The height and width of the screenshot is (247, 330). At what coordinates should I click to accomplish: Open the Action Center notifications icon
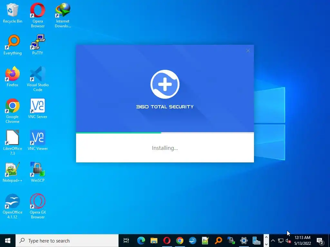[x=320, y=241]
